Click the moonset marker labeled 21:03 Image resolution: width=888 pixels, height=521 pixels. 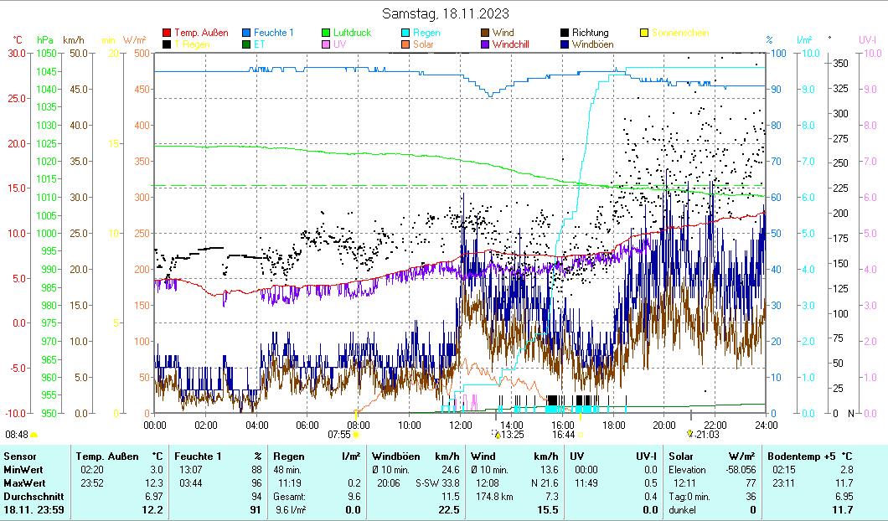tap(690, 433)
